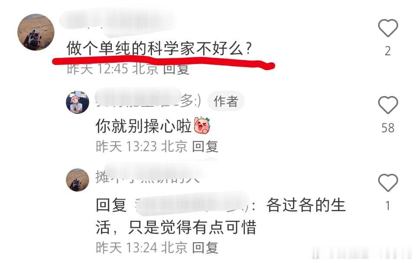Open the large beach avatar profile
Viewport: 416px width, 263px height.
36,32
